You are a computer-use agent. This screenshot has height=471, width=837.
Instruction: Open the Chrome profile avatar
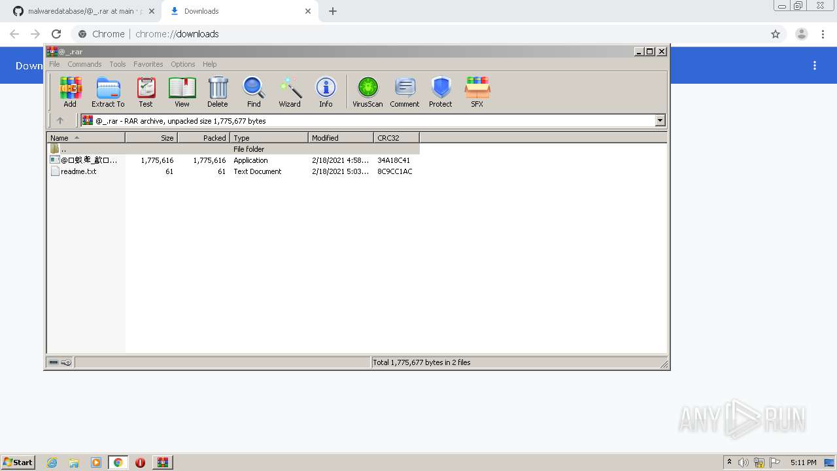tap(802, 34)
